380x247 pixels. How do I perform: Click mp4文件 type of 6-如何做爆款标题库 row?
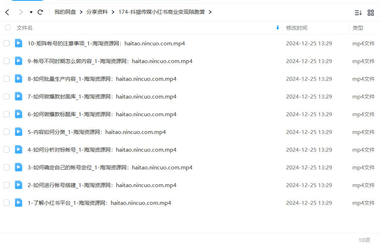364,114
